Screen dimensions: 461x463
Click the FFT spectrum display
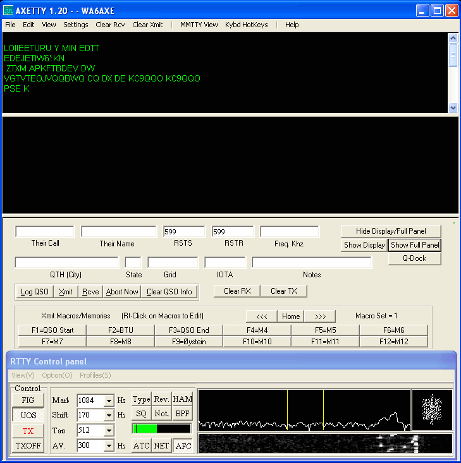(x=304, y=410)
